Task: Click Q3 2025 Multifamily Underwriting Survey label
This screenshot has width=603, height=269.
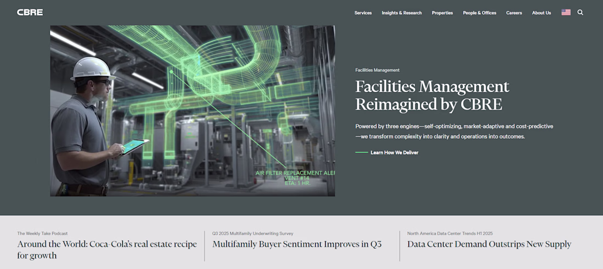Action: click(x=253, y=233)
